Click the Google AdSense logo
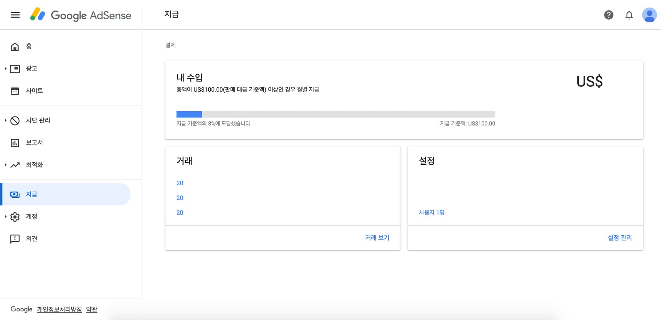This screenshot has width=661, height=320. point(81,15)
